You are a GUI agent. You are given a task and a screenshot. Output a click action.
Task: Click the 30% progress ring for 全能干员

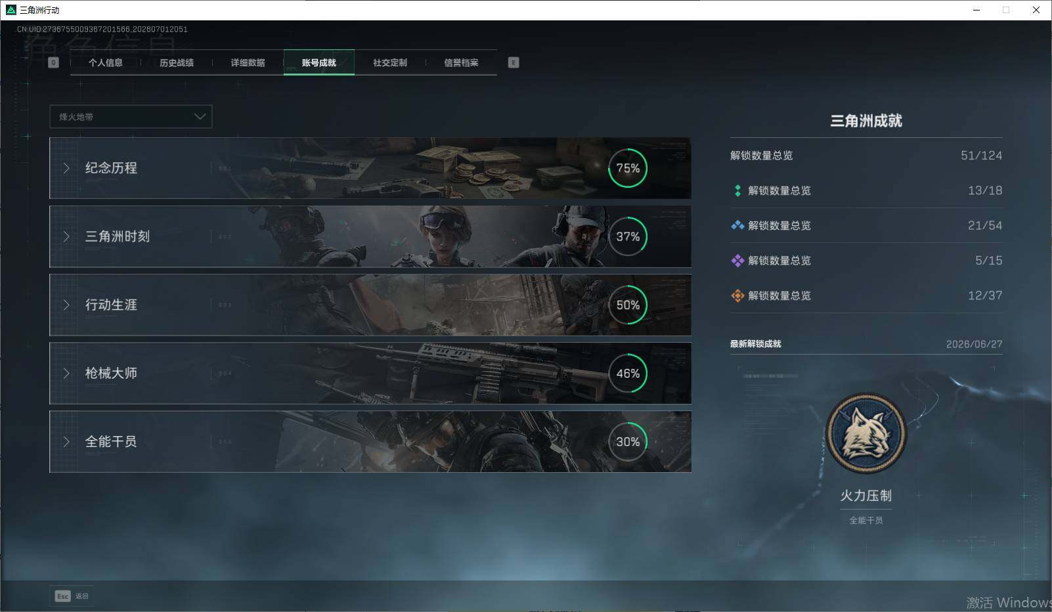pyautogui.click(x=628, y=441)
